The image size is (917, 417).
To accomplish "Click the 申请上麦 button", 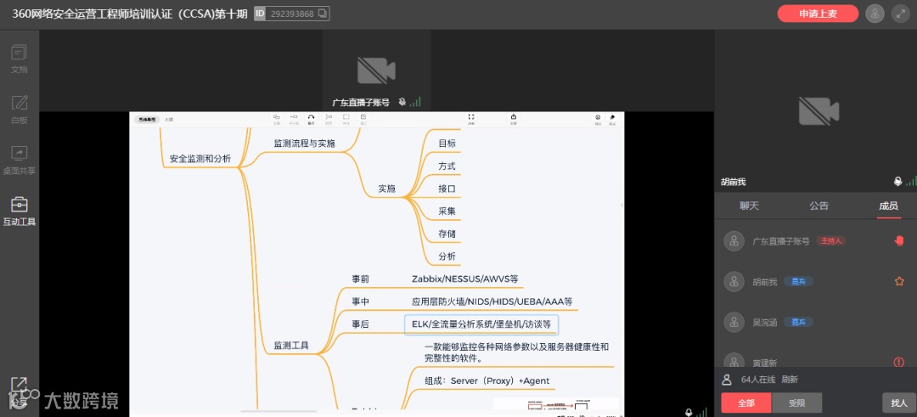I will click(x=818, y=14).
